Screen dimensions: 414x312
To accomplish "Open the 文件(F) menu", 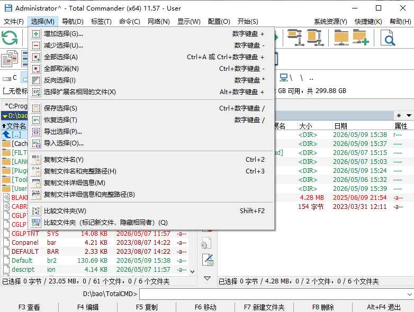I will click(x=14, y=21).
